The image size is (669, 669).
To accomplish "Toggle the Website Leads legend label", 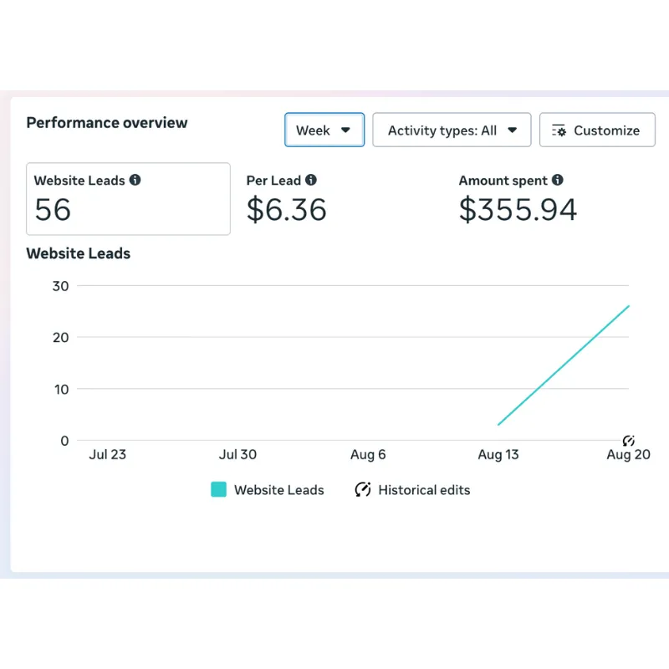I will (278, 490).
